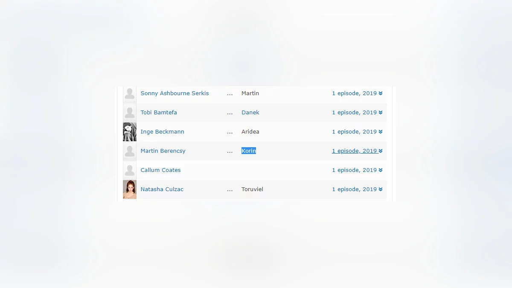Click Callum Coates placeholder avatar
This screenshot has height=288, width=512.
tap(130, 170)
